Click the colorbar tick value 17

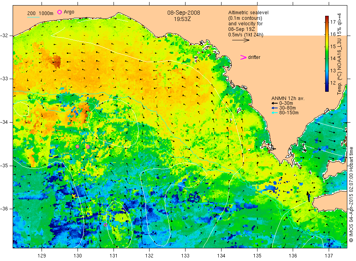[x=333, y=22]
